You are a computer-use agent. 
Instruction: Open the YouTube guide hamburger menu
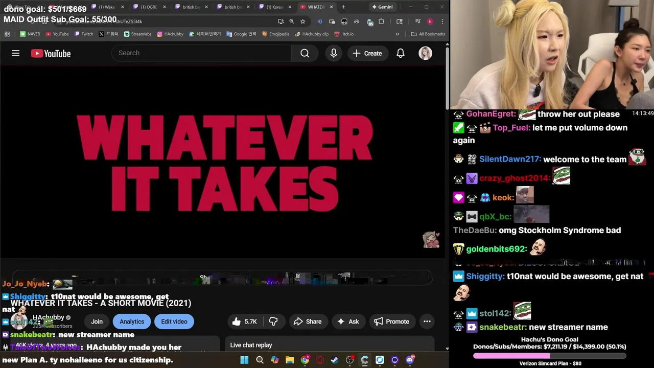(16, 53)
